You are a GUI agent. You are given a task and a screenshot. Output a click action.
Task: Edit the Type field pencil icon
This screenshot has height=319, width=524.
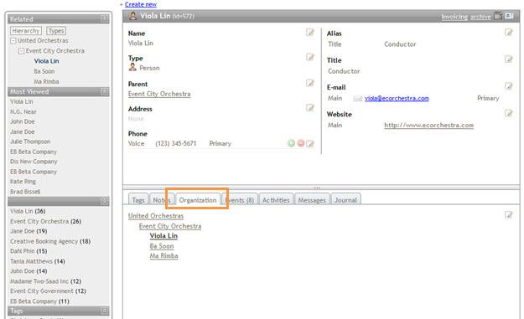point(310,57)
